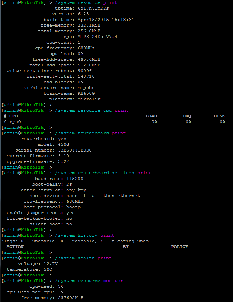The image size is (233, 302).
Task: Click the BY column header
Action: coord(126,247)
